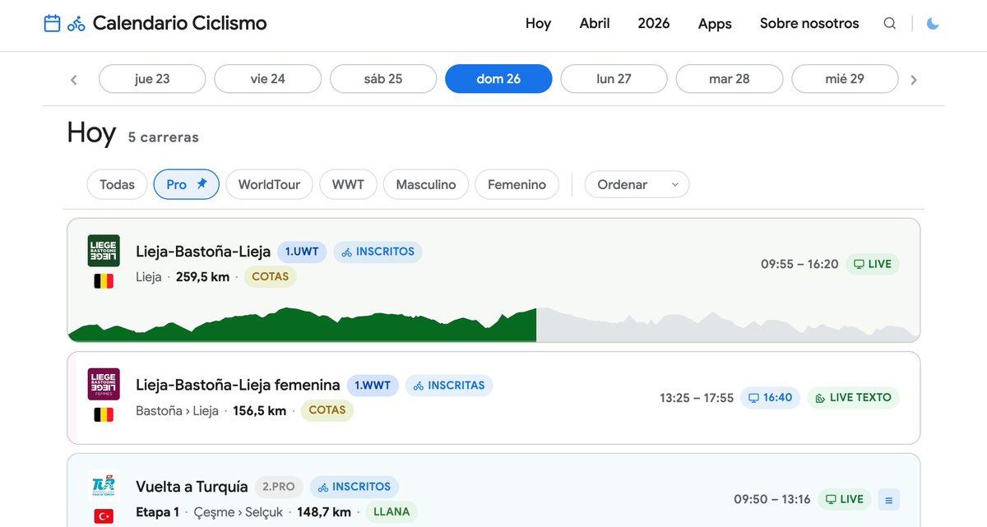
Task: Click Belgian flag under Lieja-Bastoña-Lieja
Action: (x=104, y=281)
